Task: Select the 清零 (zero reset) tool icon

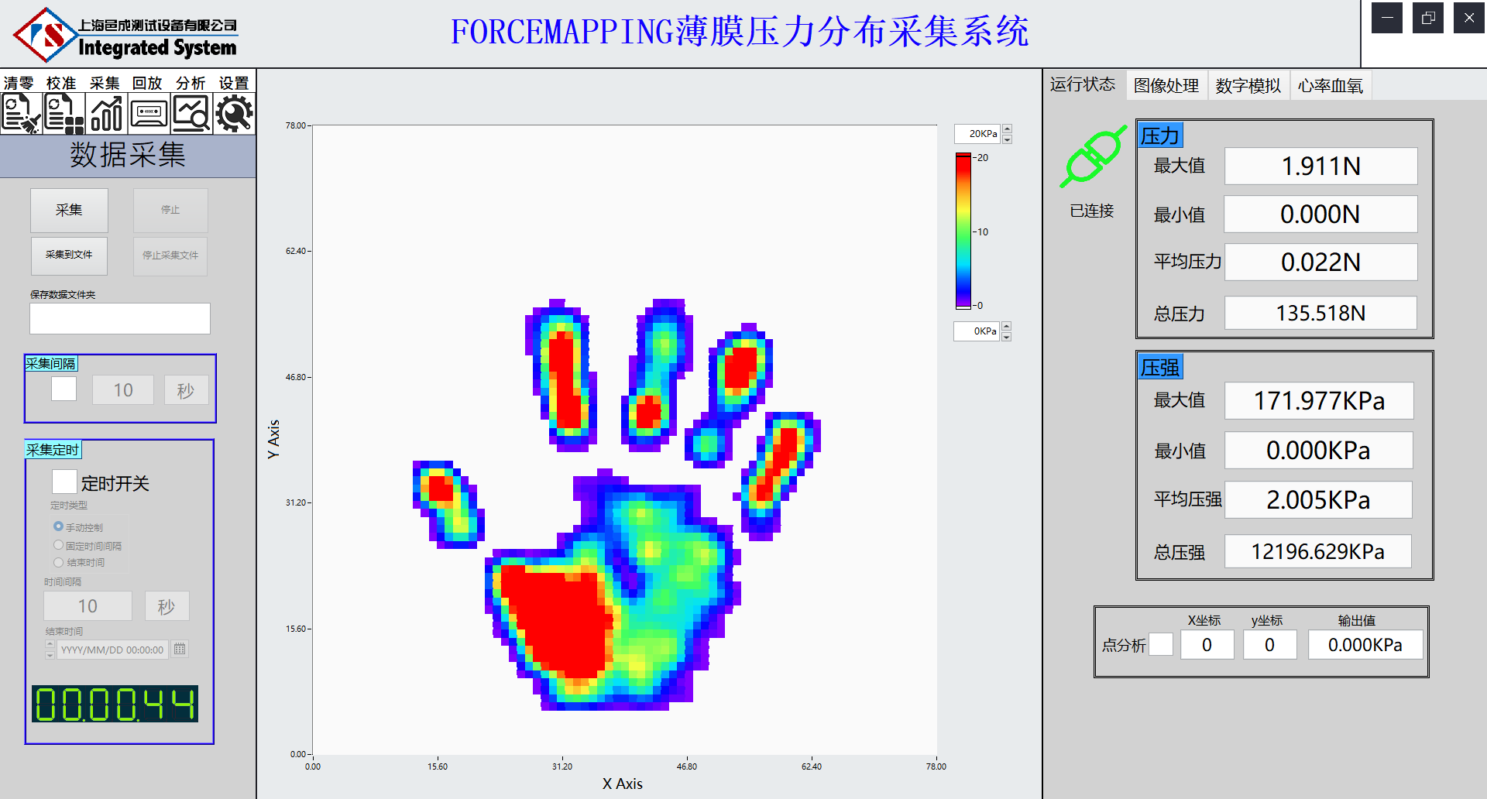Action: click(19, 113)
